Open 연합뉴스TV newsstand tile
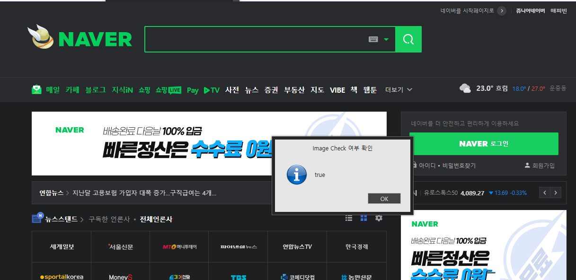Screen dimensions: 576x280 [297, 246]
